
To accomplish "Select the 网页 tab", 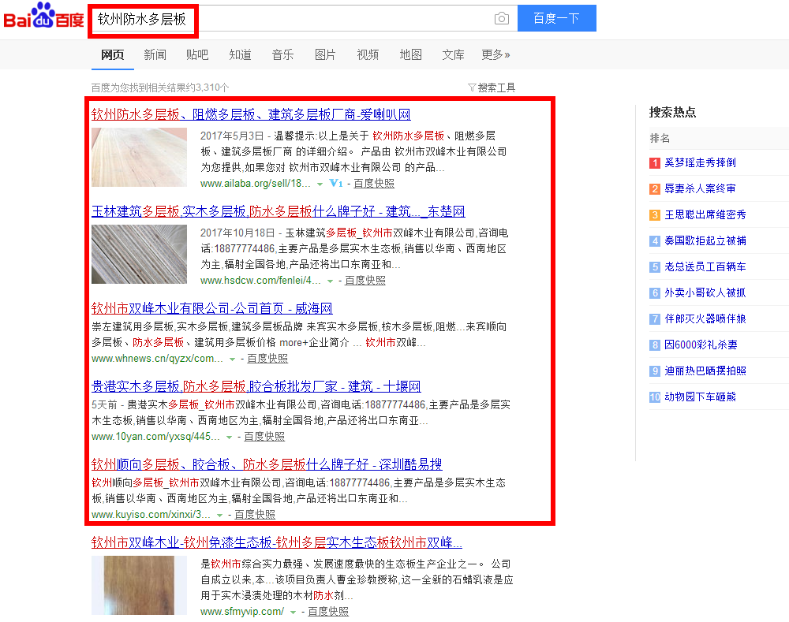I will pyautogui.click(x=112, y=55).
